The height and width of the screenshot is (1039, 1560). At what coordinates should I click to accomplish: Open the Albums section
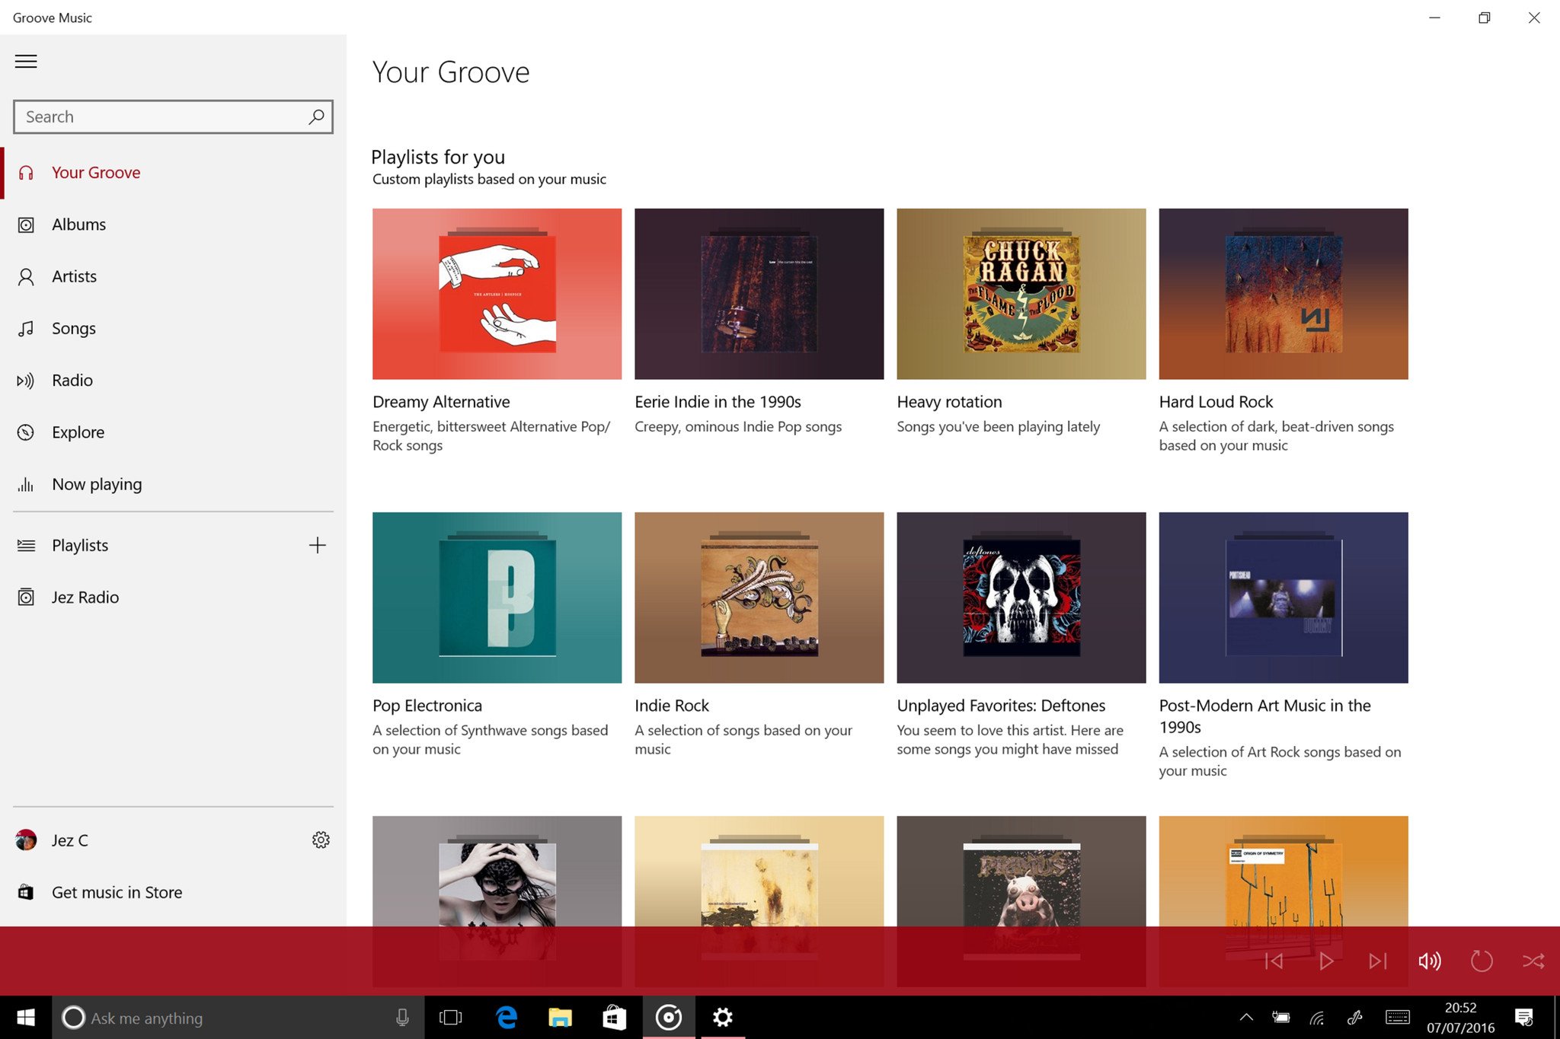tap(78, 225)
